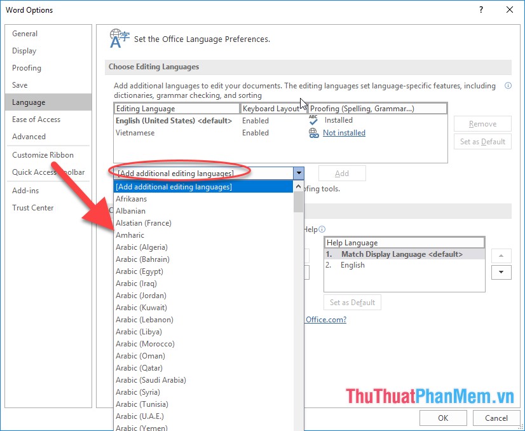Viewport: 525px width, 431px height.
Task: Open the additional editing languages dropdown arrow
Action: tap(299, 173)
